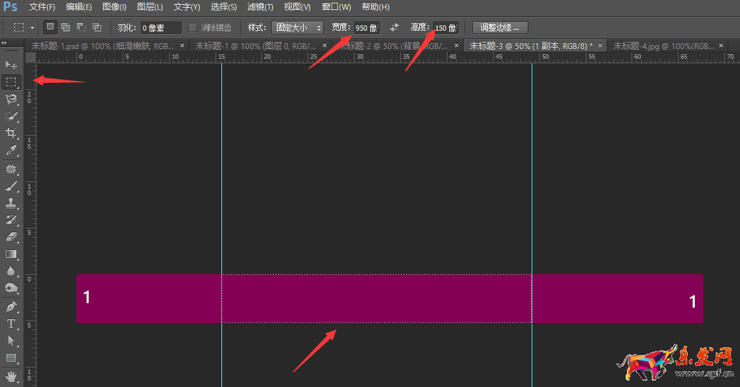Click the swap width and height icon
Image resolution: width=740 pixels, height=387 pixels.
pos(394,27)
